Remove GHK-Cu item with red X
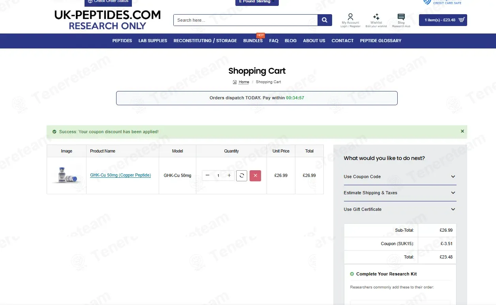 tap(255, 175)
